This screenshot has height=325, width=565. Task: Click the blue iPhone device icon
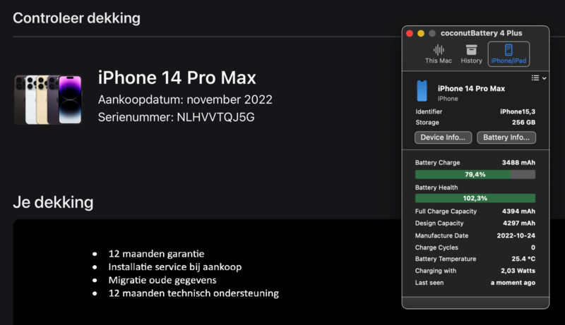click(x=422, y=91)
